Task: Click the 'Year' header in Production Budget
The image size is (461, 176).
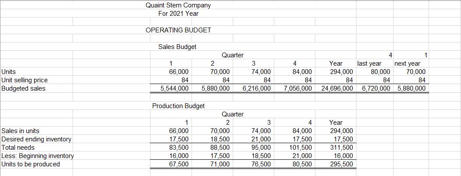Action: [336, 123]
